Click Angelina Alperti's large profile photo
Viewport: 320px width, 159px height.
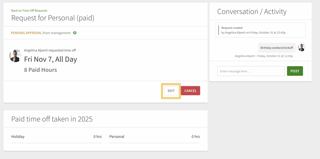click(x=15, y=56)
